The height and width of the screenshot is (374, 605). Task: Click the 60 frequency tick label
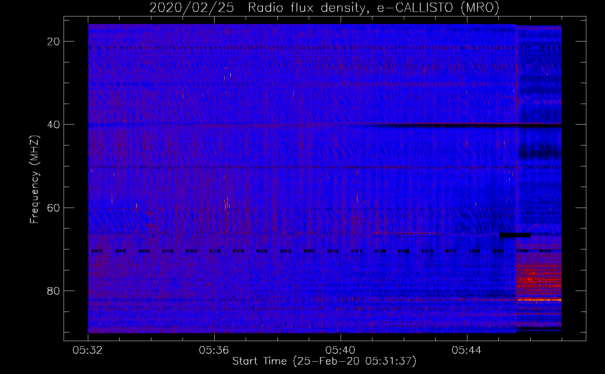pos(54,208)
